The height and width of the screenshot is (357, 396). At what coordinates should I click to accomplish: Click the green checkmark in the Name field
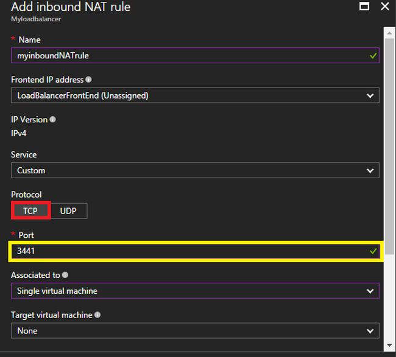point(373,55)
